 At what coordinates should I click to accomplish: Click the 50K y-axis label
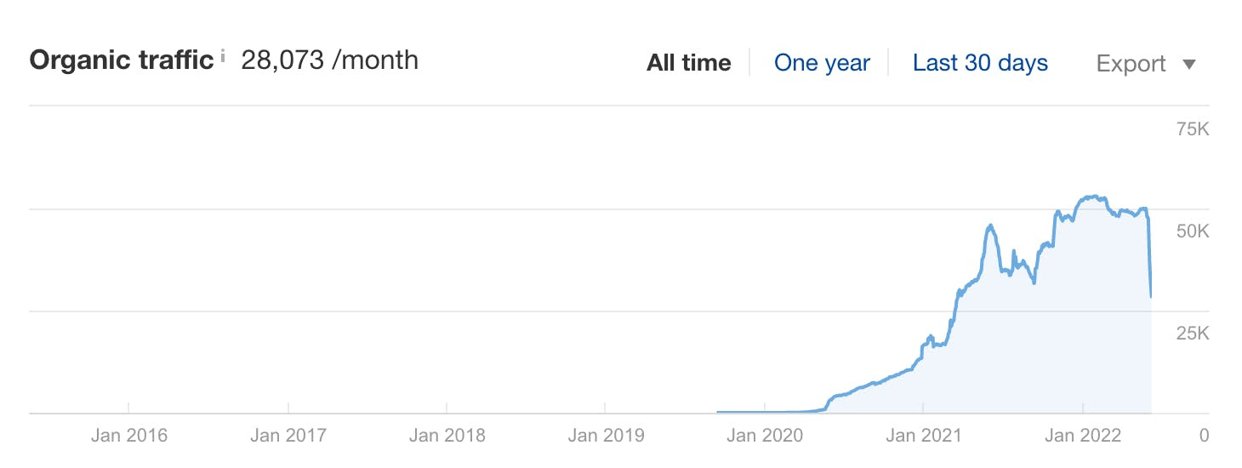pyautogui.click(x=1192, y=231)
